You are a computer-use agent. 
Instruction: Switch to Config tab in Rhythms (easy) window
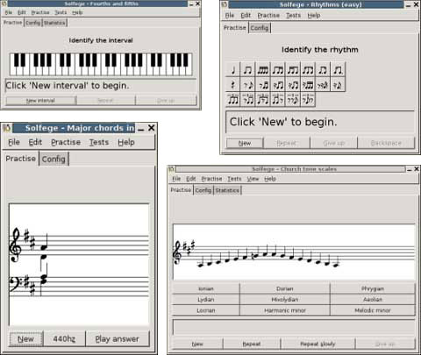[260, 28]
